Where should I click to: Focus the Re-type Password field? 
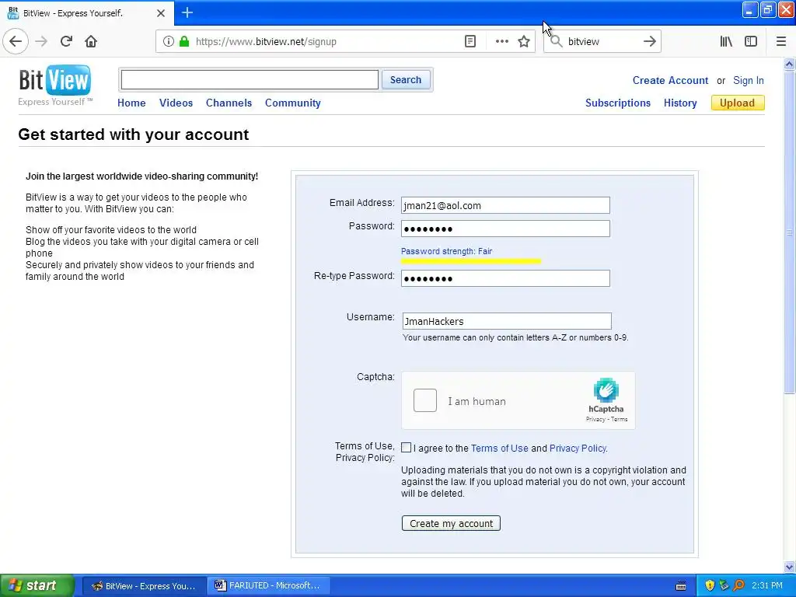point(505,278)
